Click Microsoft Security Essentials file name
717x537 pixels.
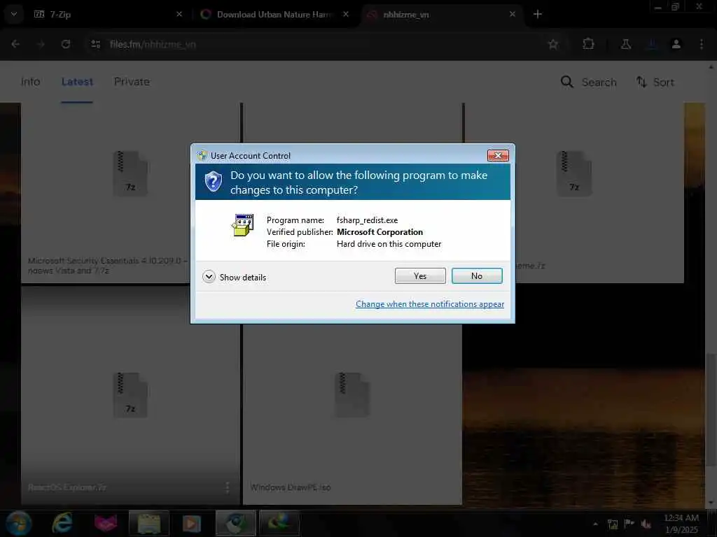107,265
